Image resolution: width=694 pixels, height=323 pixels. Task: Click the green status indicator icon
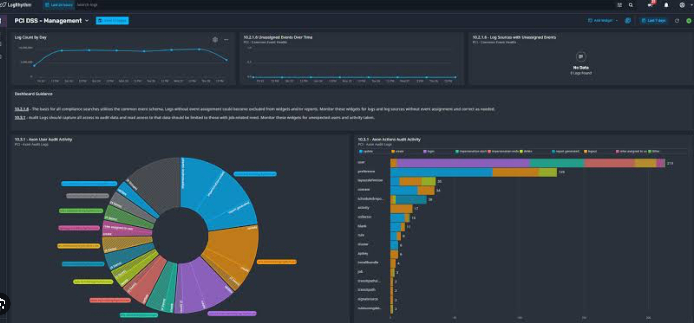[x=689, y=21]
